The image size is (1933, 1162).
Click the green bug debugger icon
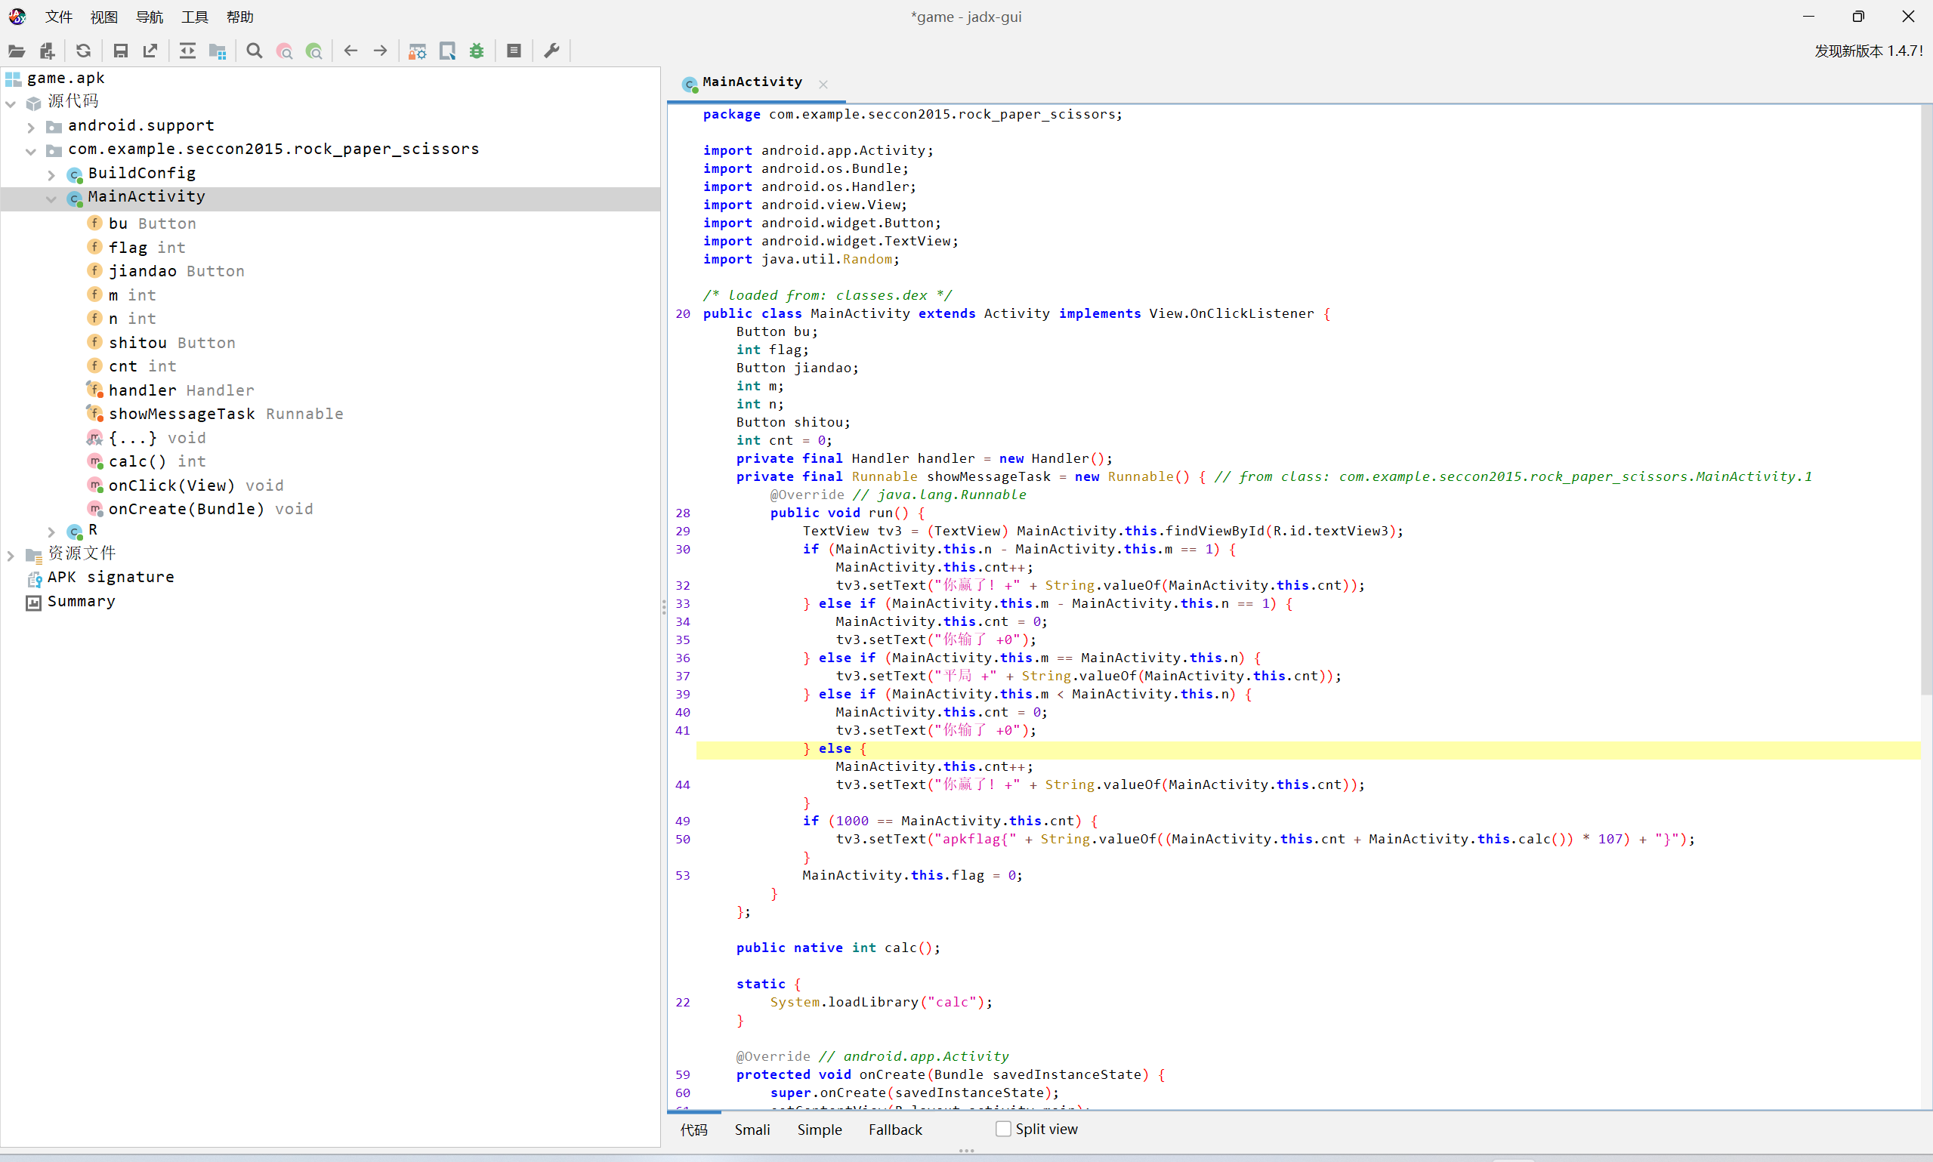coord(477,51)
